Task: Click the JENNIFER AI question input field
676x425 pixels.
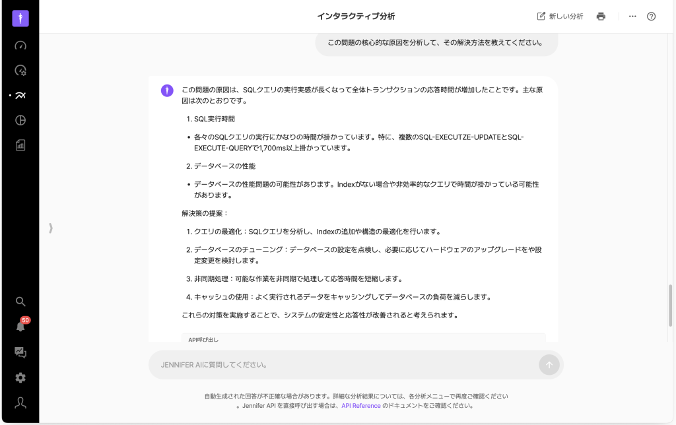Action: tap(343, 364)
